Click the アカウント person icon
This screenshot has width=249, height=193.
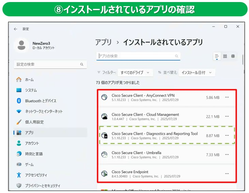(19, 143)
